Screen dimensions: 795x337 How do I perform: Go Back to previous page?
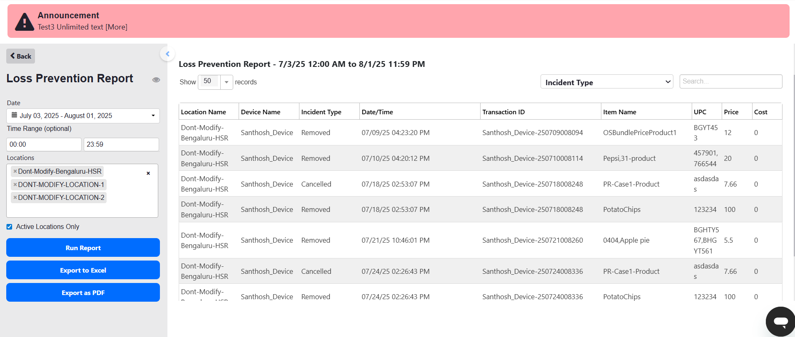pos(20,56)
